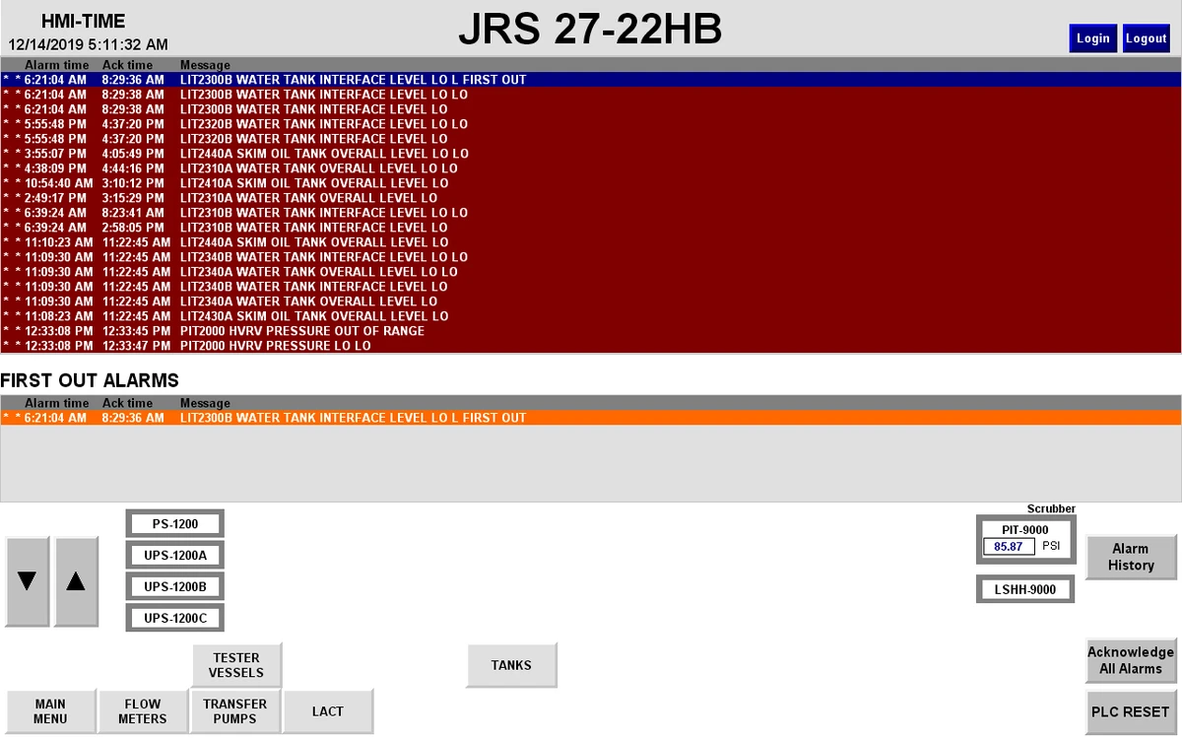This screenshot has width=1182, height=739.
Task: Select LIT2410A SKIM OIL TANK alarm row
Action: coord(591,183)
